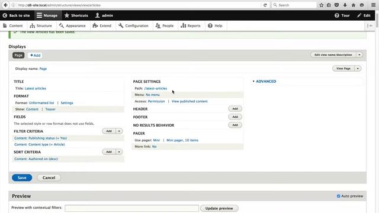
Task: Click the Edit pencil toggle
Action: click(364, 15)
